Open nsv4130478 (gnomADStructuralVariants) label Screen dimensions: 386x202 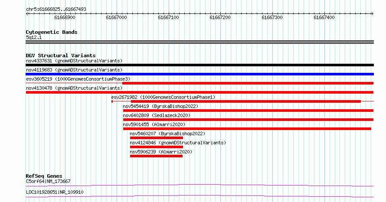tap(74, 88)
